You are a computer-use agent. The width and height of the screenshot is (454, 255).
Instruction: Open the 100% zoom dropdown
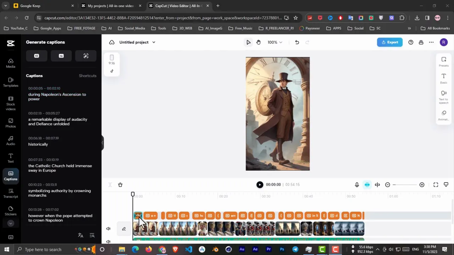[x=275, y=42]
